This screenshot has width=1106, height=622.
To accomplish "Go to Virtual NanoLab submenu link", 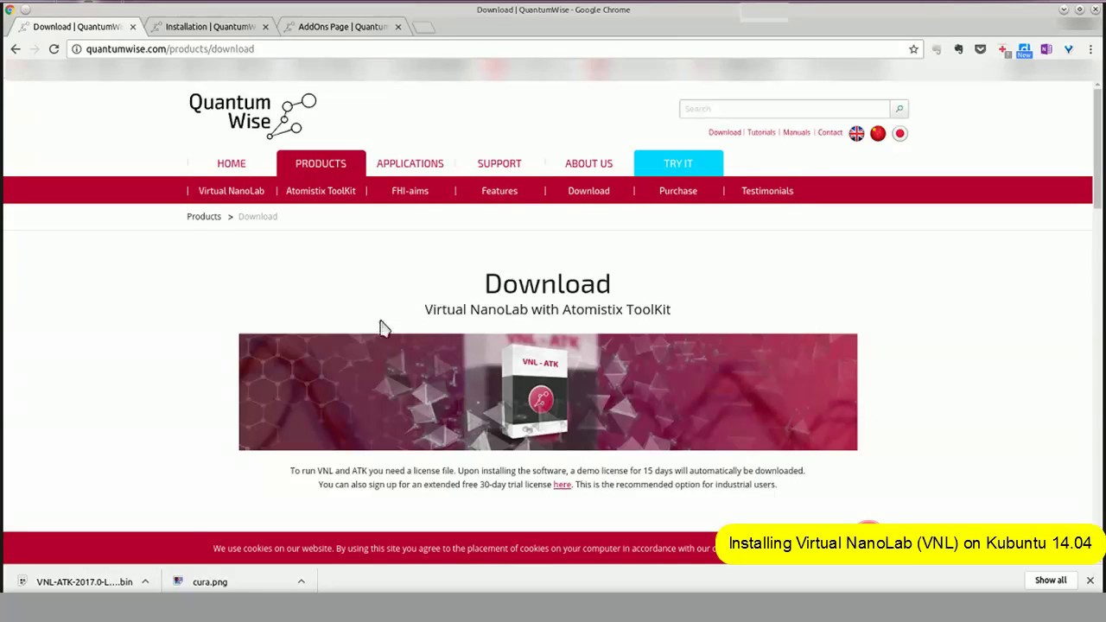I will click(232, 191).
